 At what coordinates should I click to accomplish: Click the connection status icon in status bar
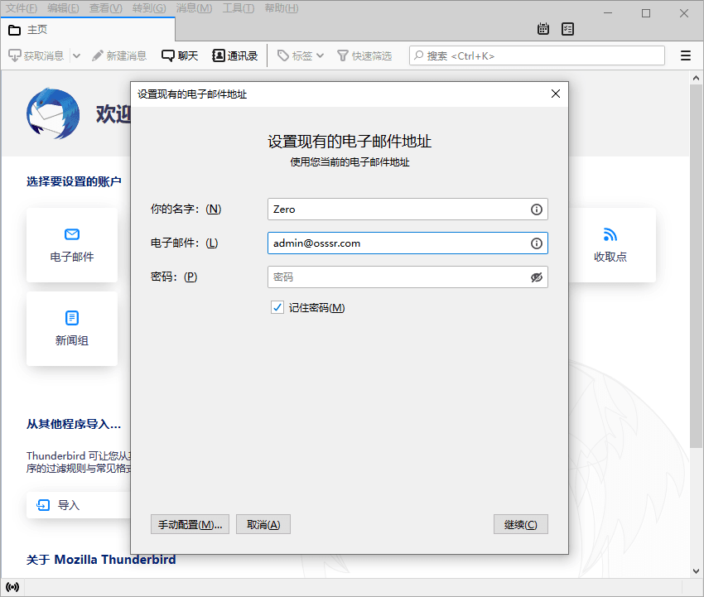(x=12, y=587)
